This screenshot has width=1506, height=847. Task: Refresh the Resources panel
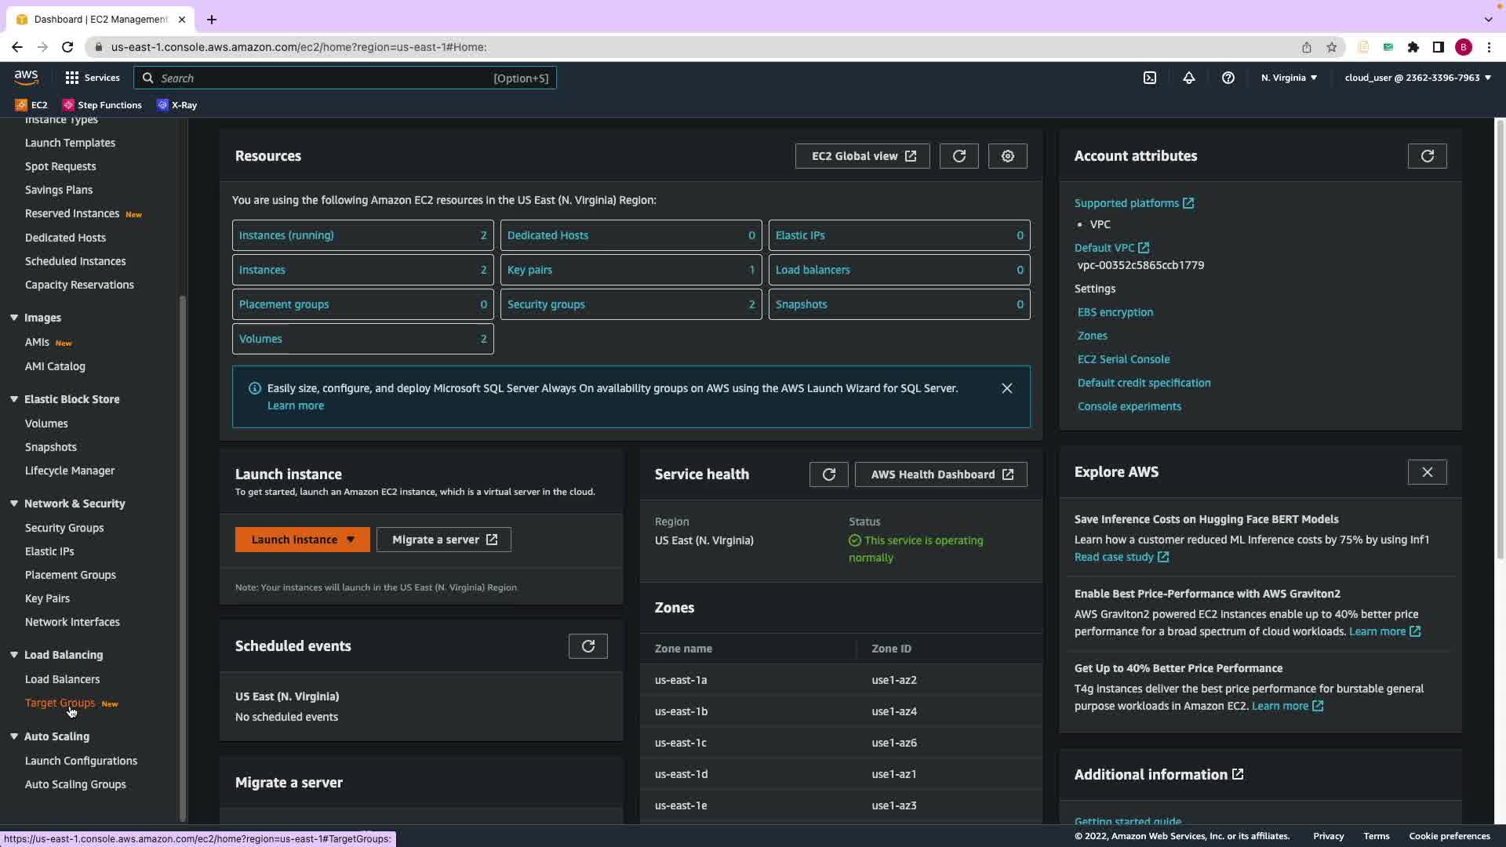coord(959,156)
